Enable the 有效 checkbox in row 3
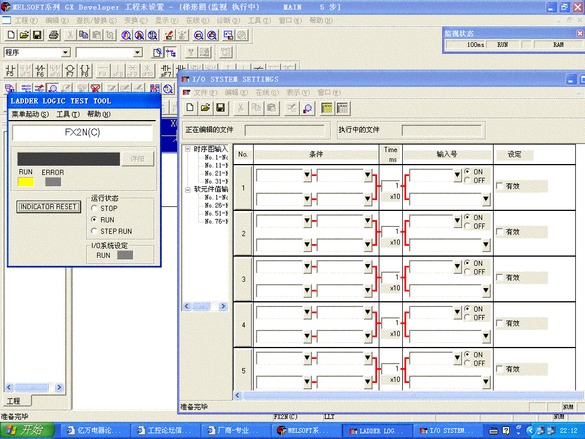The width and height of the screenshot is (585, 439). (499, 277)
